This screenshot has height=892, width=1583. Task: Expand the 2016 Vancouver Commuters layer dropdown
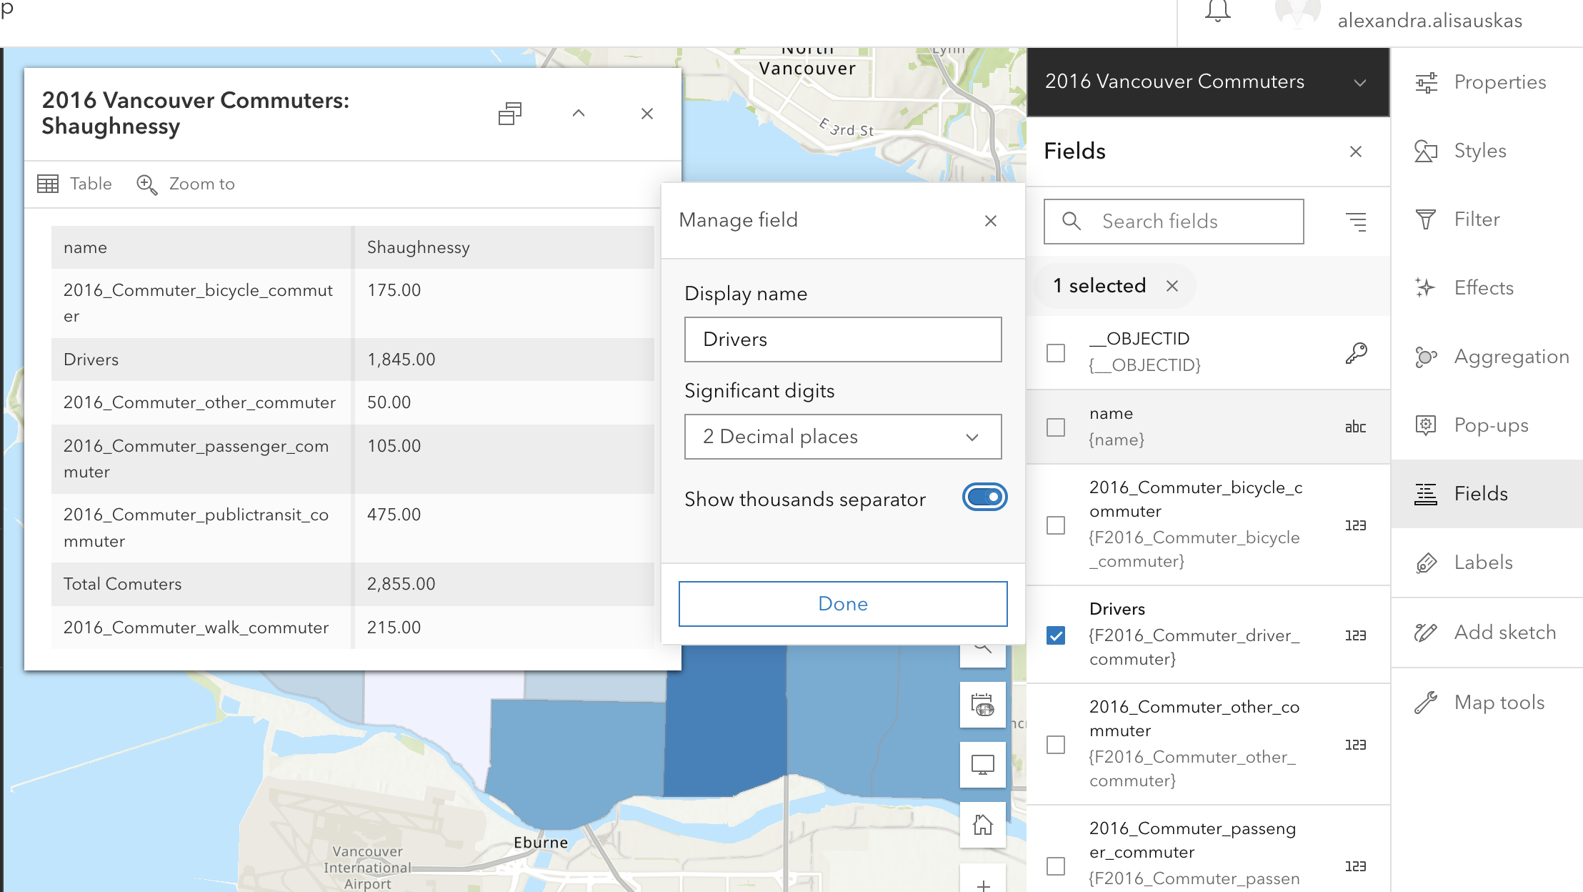click(x=1360, y=83)
